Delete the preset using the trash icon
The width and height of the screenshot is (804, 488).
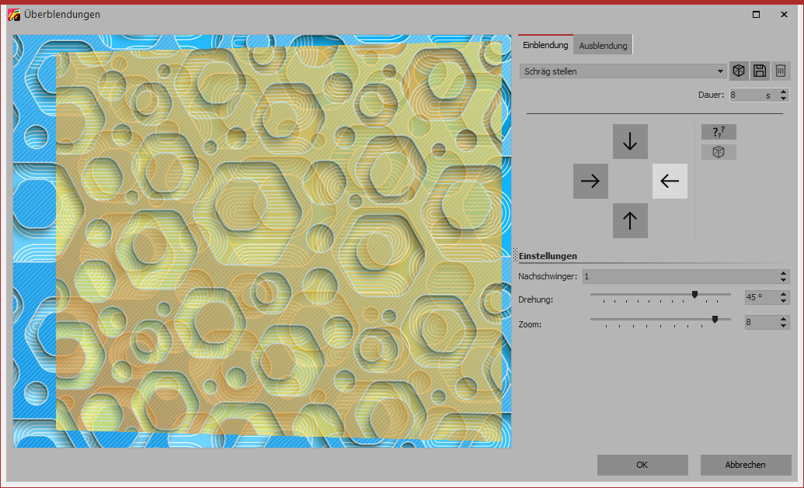click(x=781, y=71)
